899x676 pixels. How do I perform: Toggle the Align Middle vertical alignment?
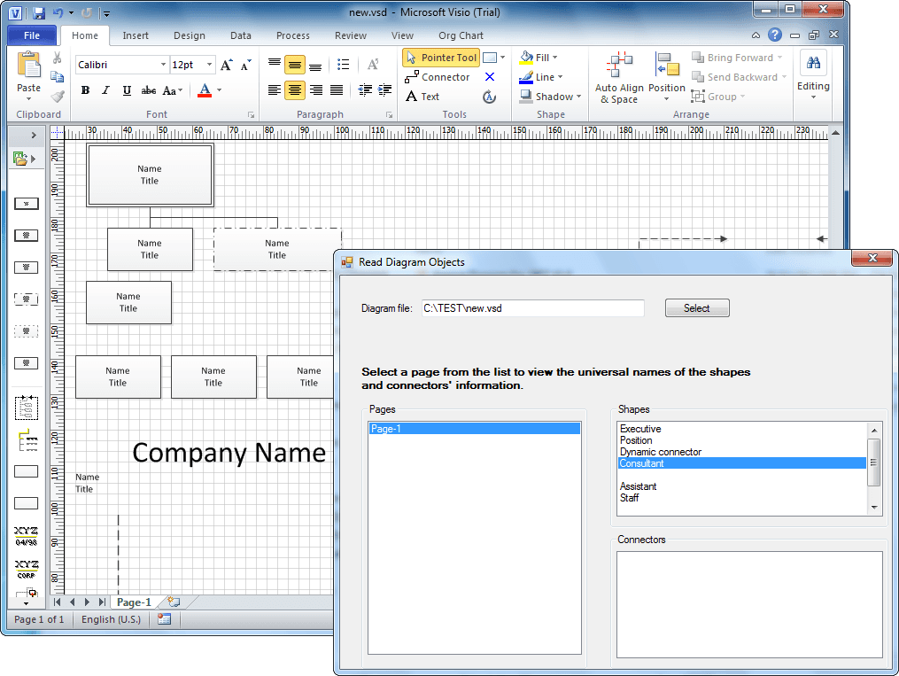coord(295,65)
